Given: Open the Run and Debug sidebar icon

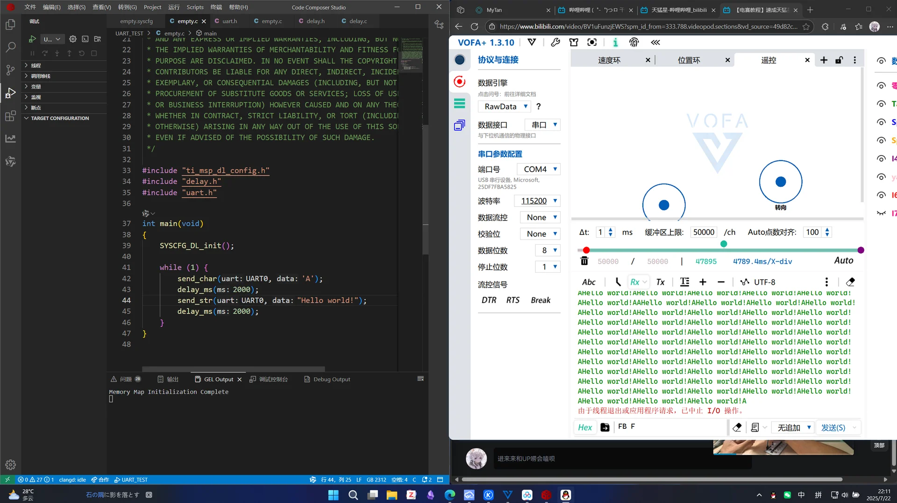Looking at the screenshot, I should 10,93.
